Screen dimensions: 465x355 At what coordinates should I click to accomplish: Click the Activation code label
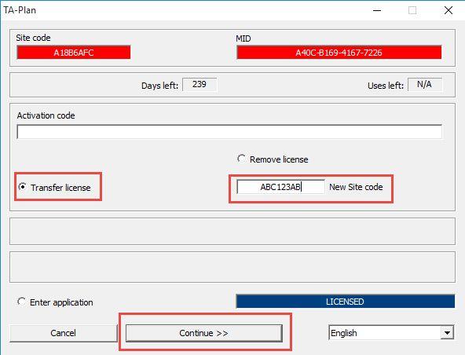[46, 115]
